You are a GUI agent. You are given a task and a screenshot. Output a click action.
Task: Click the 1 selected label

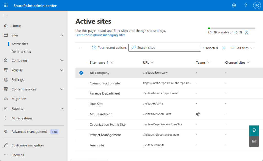point(210,48)
